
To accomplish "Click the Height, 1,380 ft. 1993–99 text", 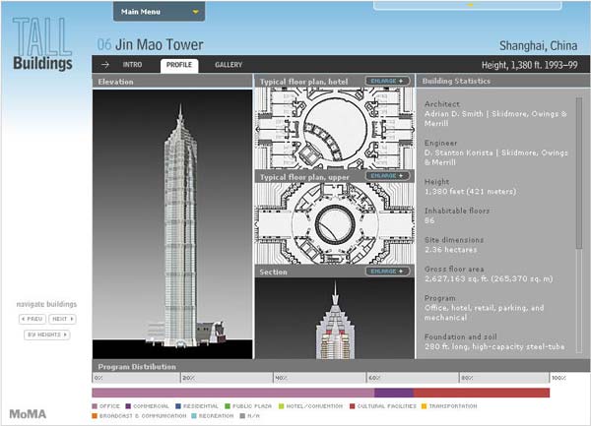I will 530,65.
